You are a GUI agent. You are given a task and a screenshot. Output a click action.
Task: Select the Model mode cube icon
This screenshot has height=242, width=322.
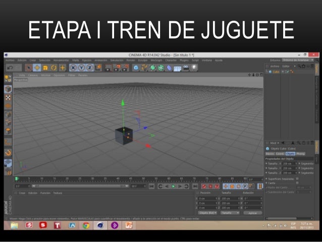(8, 89)
